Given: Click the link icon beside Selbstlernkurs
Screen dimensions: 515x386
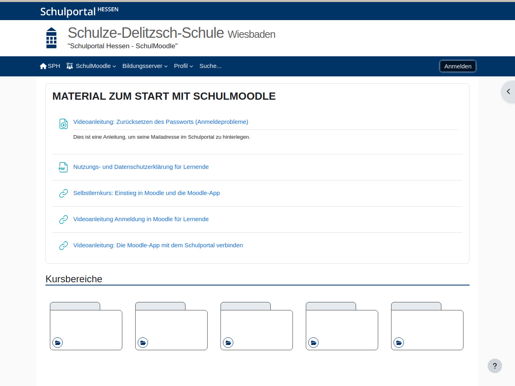Looking at the screenshot, I should [x=64, y=193].
